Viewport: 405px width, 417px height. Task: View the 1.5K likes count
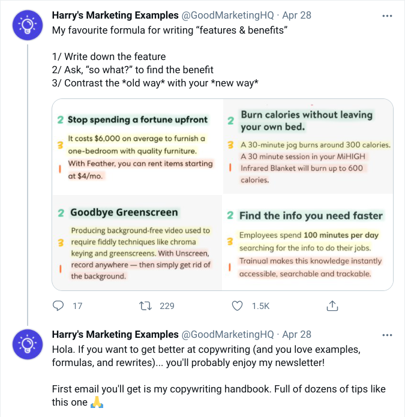pos(260,306)
